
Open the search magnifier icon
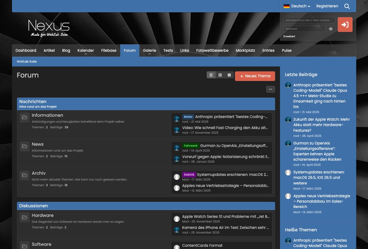click(347, 6)
